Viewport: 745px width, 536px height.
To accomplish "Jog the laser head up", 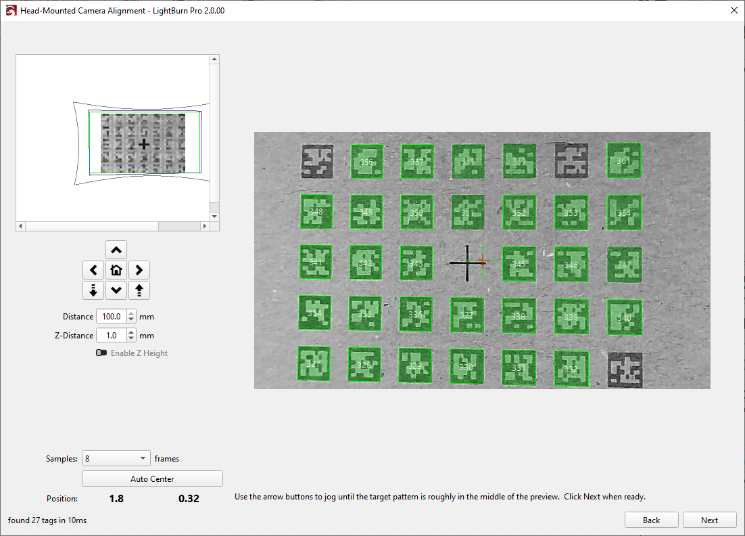I will 116,250.
